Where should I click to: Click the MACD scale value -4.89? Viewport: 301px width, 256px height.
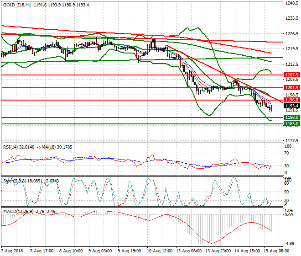(x=290, y=244)
